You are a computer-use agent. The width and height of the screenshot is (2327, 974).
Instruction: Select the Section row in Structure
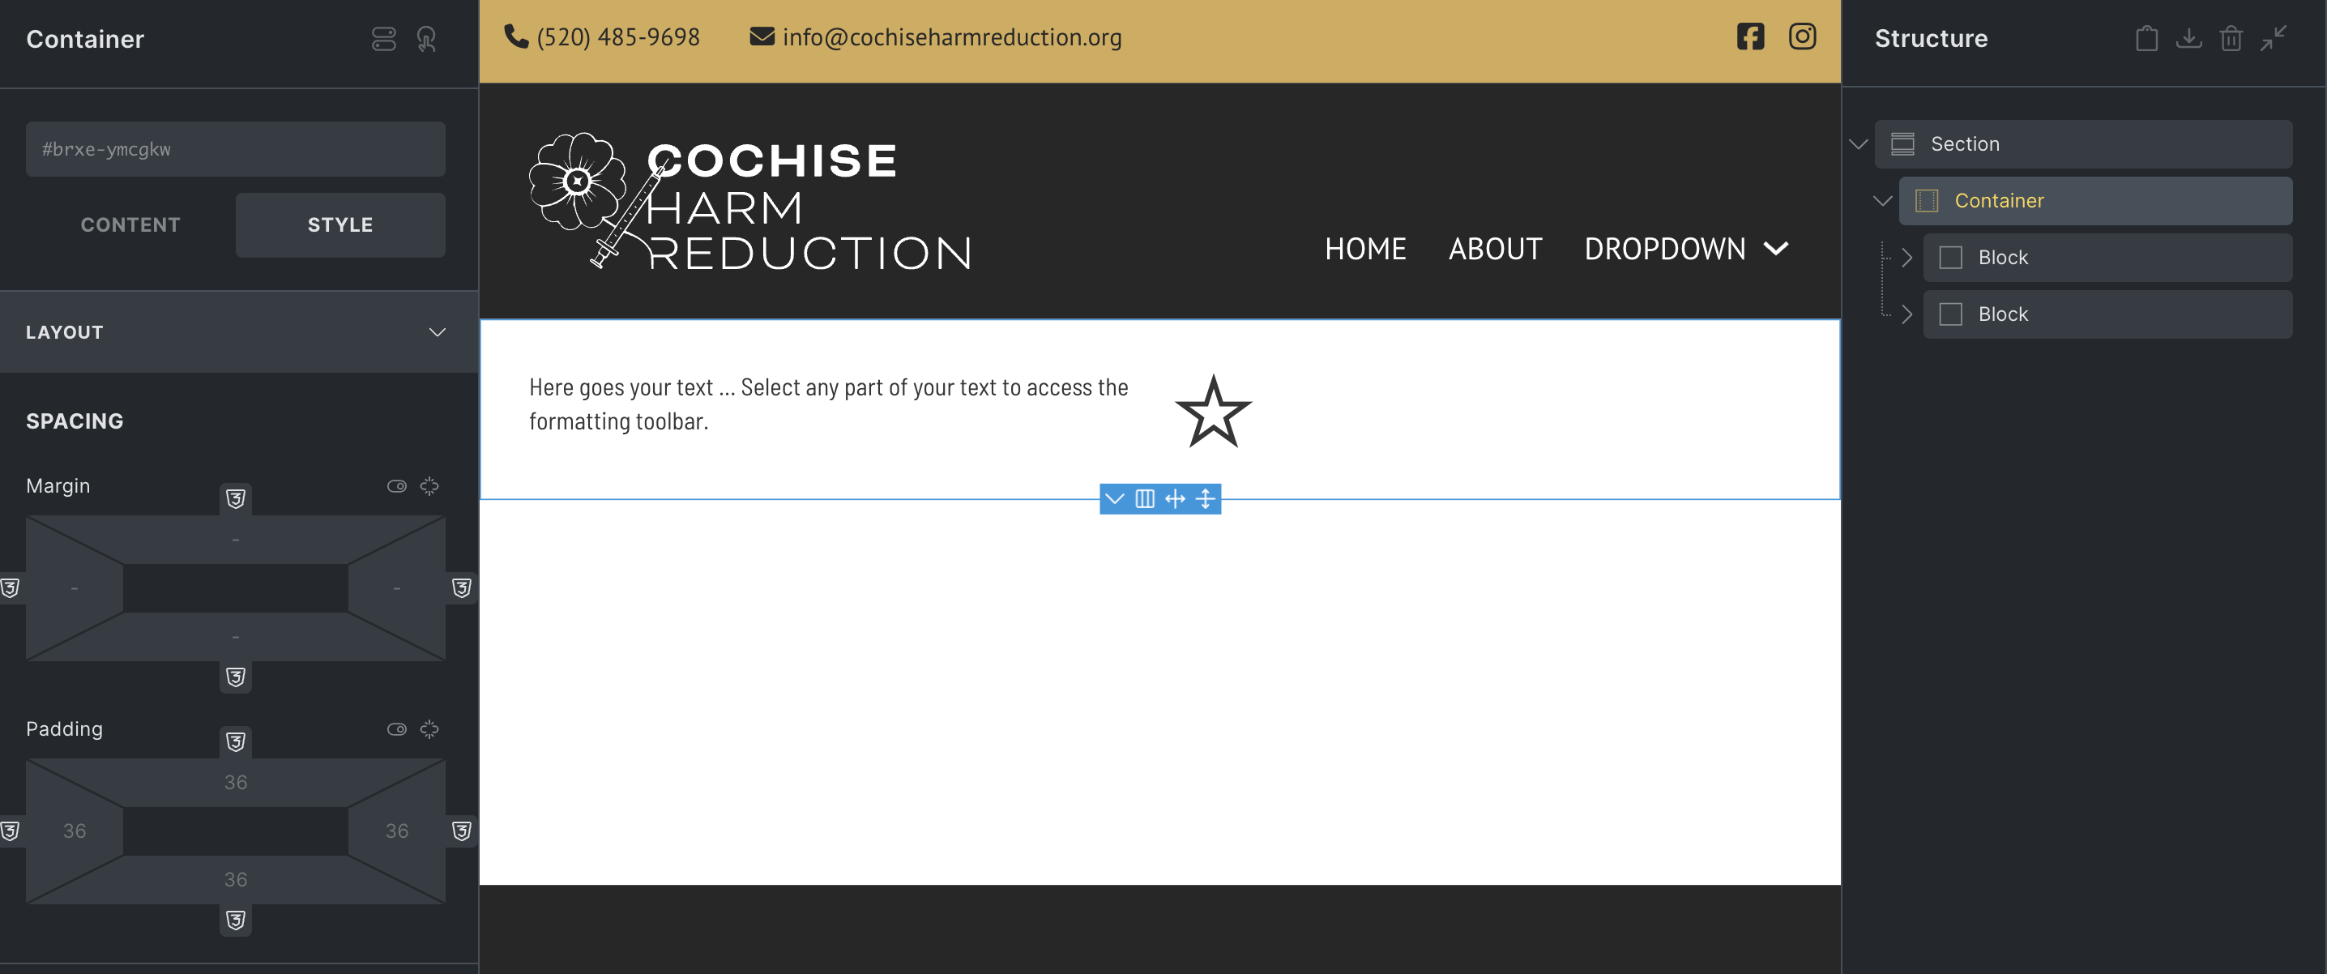(x=2083, y=143)
